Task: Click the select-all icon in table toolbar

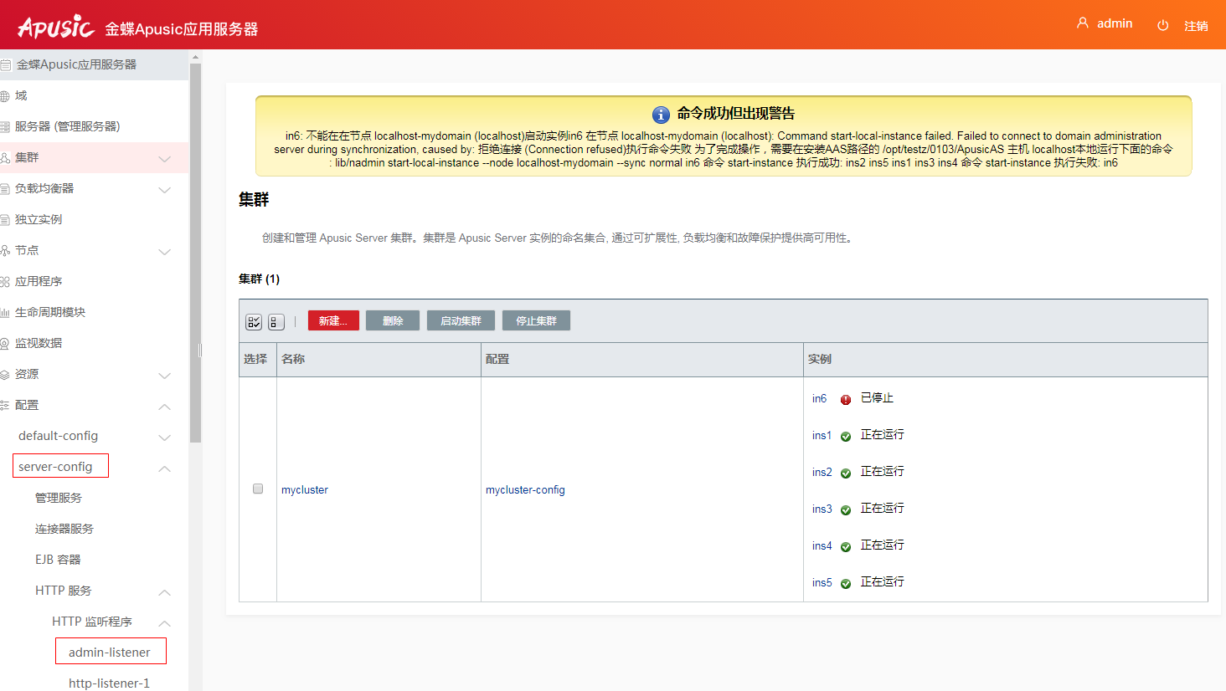Action: point(254,322)
